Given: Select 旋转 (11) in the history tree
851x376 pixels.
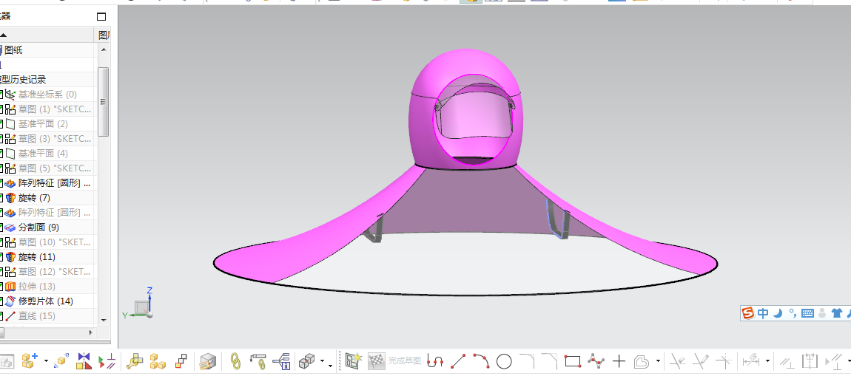Looking at the screenshot, I should point(37,257).
